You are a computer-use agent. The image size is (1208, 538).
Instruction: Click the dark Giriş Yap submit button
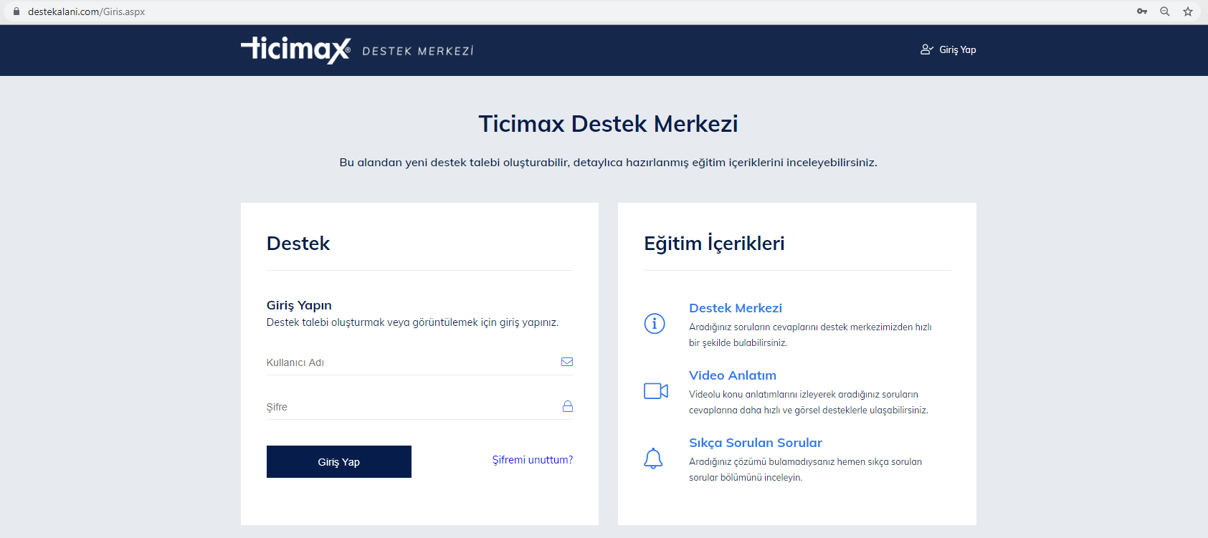339,462
